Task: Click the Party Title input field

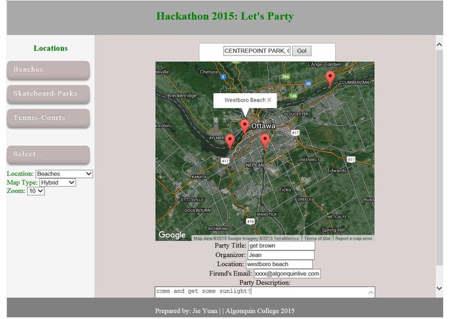Action: 282,245
